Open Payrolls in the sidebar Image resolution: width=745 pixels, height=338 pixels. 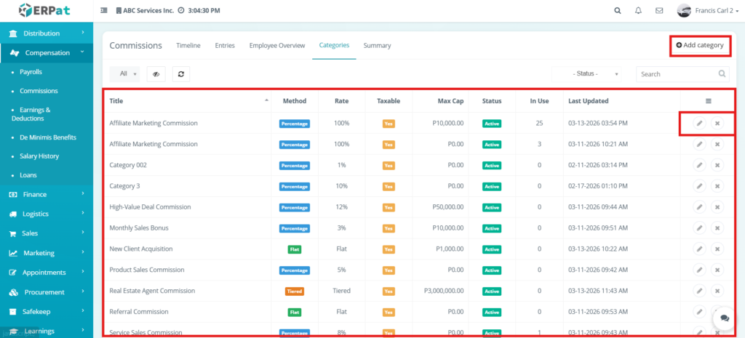(31, 72)
